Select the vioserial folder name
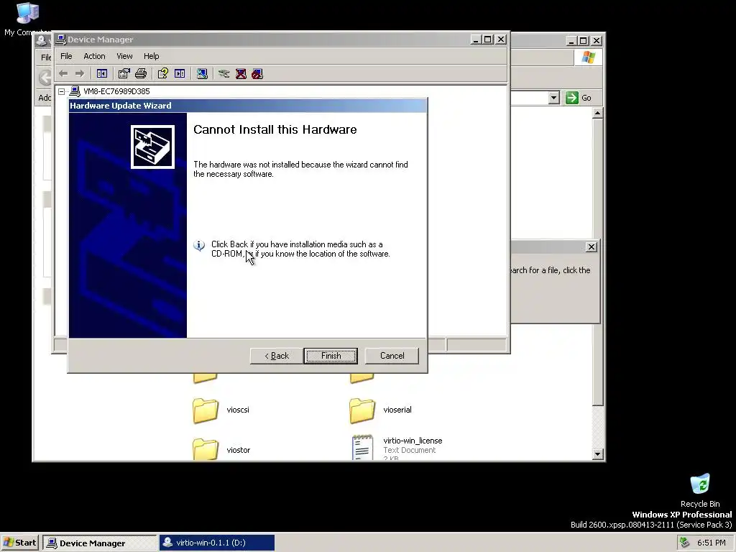 (x=397, y=410)
